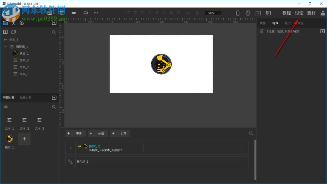Run the scene preview play icon

258,13
